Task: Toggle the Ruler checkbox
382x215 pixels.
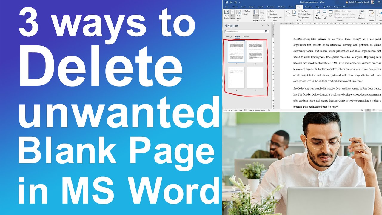Action: pos(271,11)
